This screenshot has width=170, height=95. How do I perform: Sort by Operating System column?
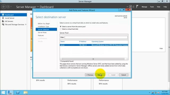[97, 41]
